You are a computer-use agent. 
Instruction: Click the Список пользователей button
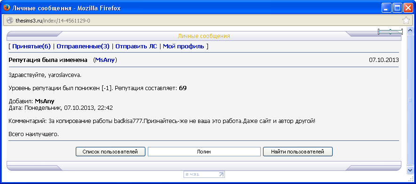pos(111,152)
